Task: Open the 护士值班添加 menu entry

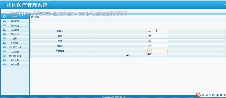Action: pos(15,47)
